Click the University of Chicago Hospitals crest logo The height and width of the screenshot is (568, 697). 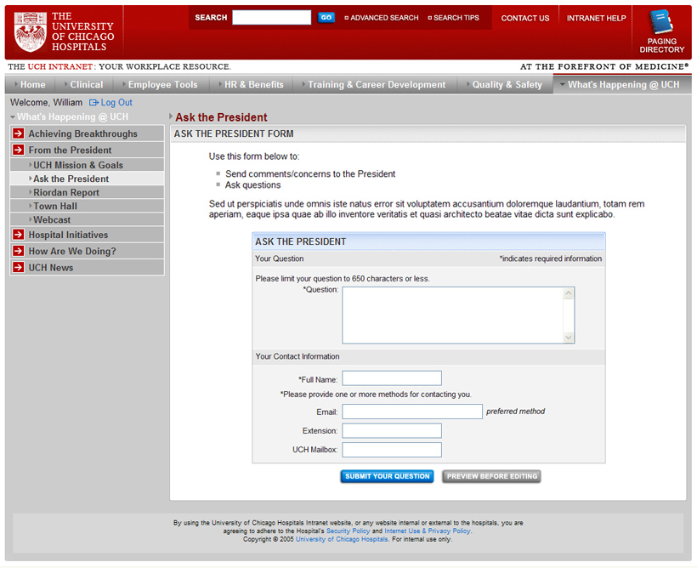coord(31,31)
